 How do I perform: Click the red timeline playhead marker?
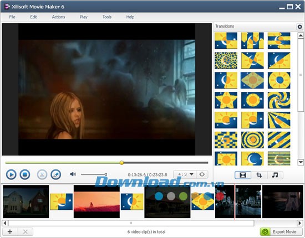(x=235, y=202)
